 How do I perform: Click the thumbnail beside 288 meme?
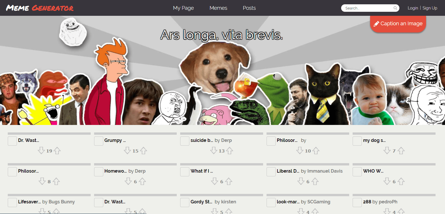pyautogui.click(x=357, y=203)
